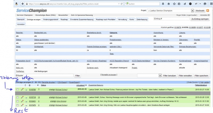Viewport: 213px width, 113px height.
Task: Click priority dash icon for entry 0115718
Action: (x=26, y=98)
